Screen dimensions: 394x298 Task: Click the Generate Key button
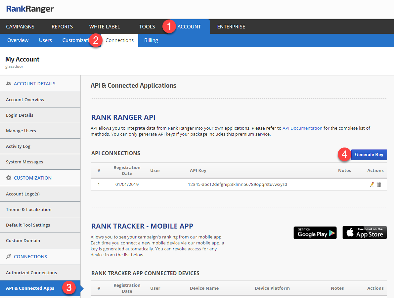(x=369, y=155)
